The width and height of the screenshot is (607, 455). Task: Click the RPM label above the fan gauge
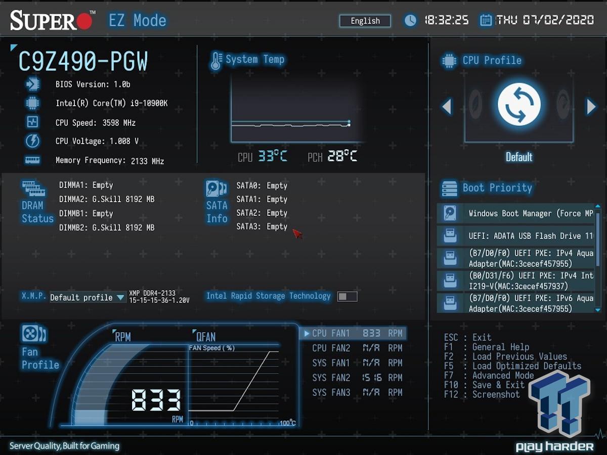point(123,337)
